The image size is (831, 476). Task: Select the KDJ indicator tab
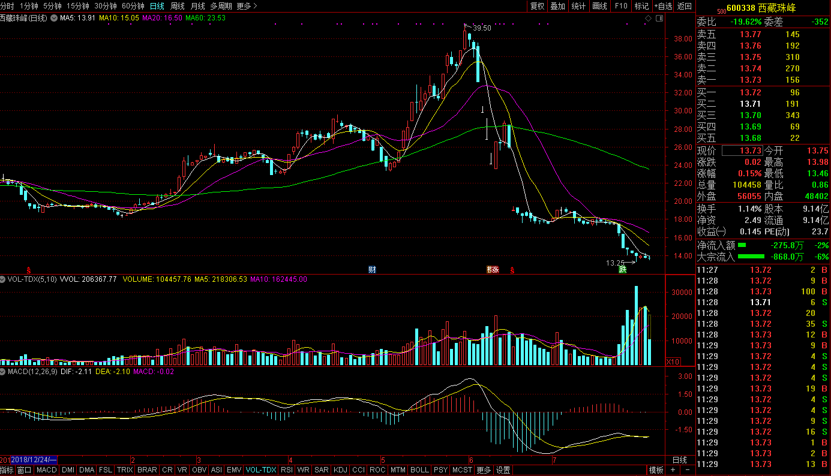[340, 470]
